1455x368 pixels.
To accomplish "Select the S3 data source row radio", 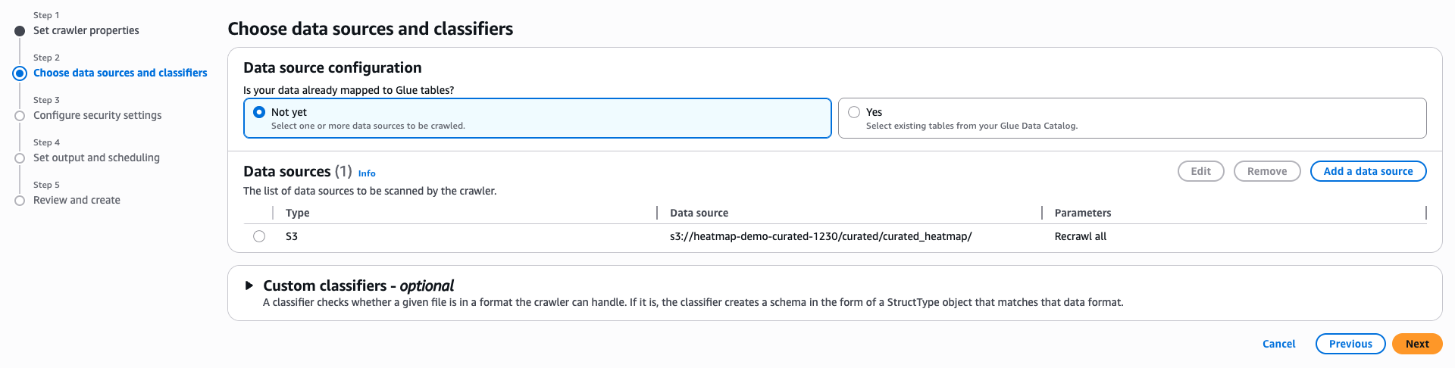I will [259, 236].
